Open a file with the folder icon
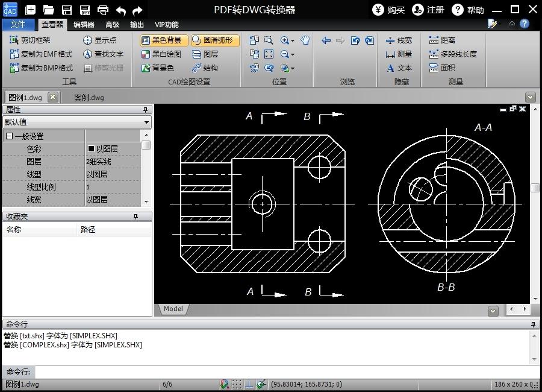The image size is (542, 392). (48, 10)
